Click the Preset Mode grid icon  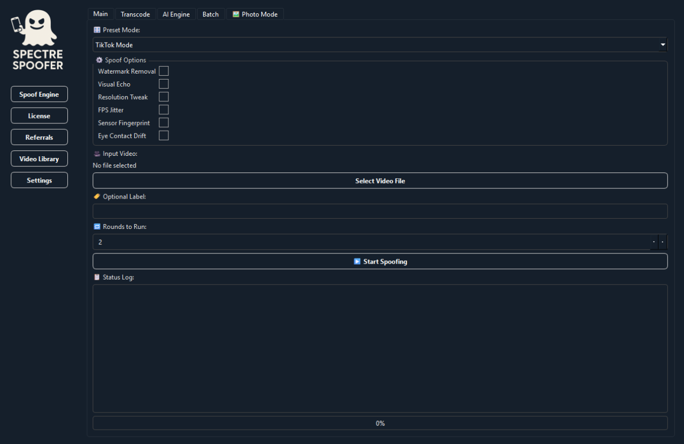point(97,30)
